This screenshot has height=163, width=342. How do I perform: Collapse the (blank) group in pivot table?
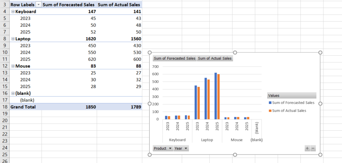pyautogui.click(x=13, y=93)
